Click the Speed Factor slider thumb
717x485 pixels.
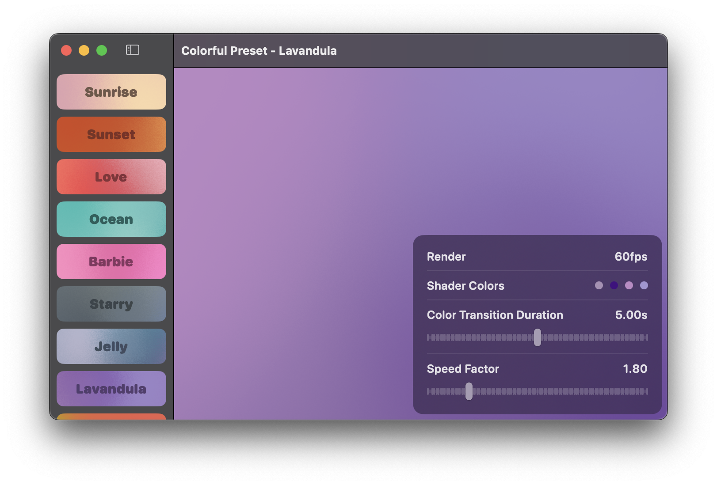469,391
